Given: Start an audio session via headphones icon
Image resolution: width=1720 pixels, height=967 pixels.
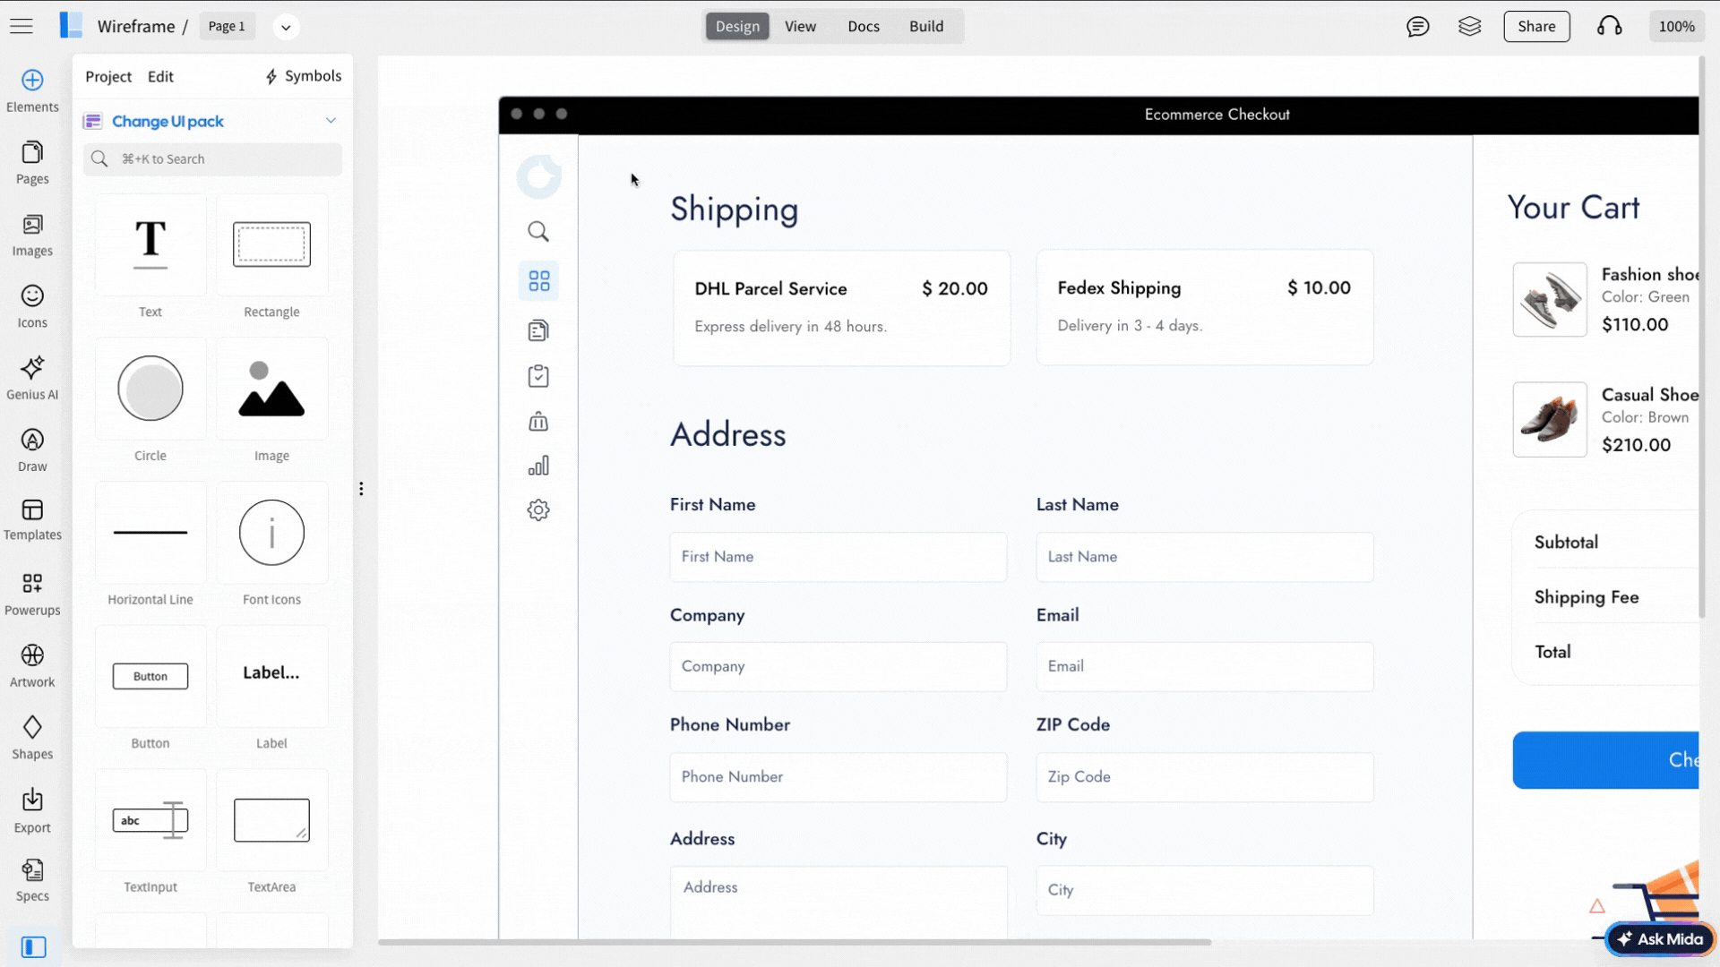Looking at the screenshot, I should [1610, 26].
